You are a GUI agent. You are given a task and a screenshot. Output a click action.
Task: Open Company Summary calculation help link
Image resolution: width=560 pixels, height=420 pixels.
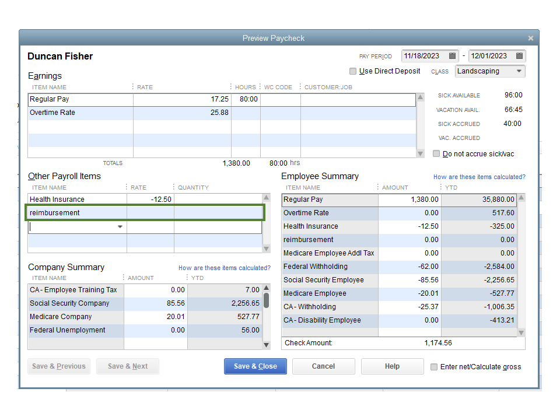[x=224, y=268]
